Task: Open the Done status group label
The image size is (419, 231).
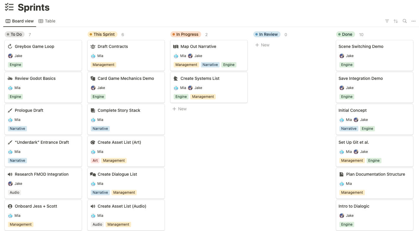Action: 345,34
